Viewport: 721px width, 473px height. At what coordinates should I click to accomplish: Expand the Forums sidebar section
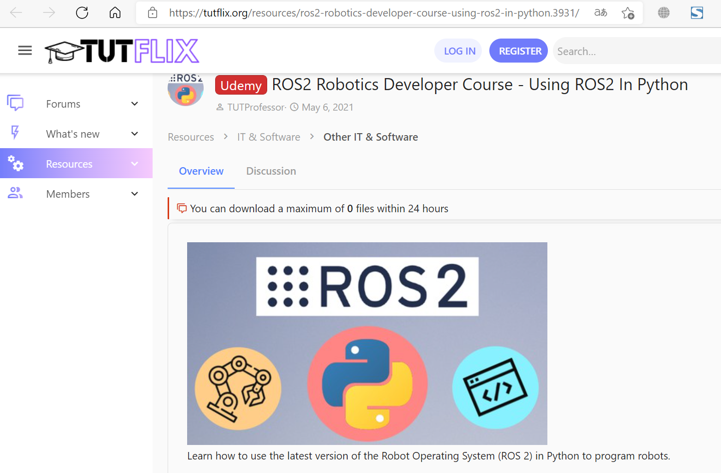point(134,104)
